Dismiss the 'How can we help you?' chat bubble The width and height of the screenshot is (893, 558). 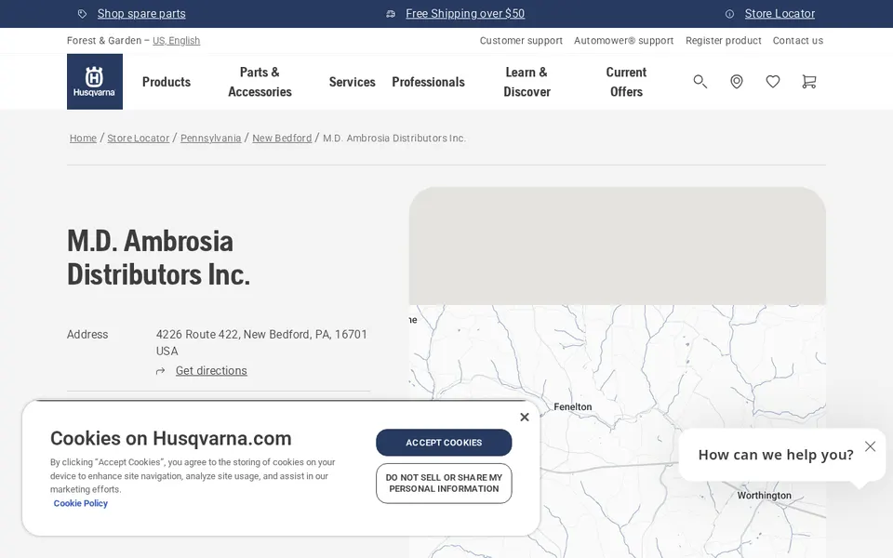click(x=870, y=446)
